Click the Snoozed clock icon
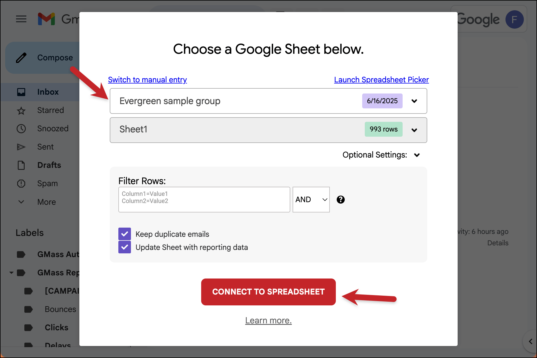The width and height of the screenshot is (537, 358). point(21,129)
